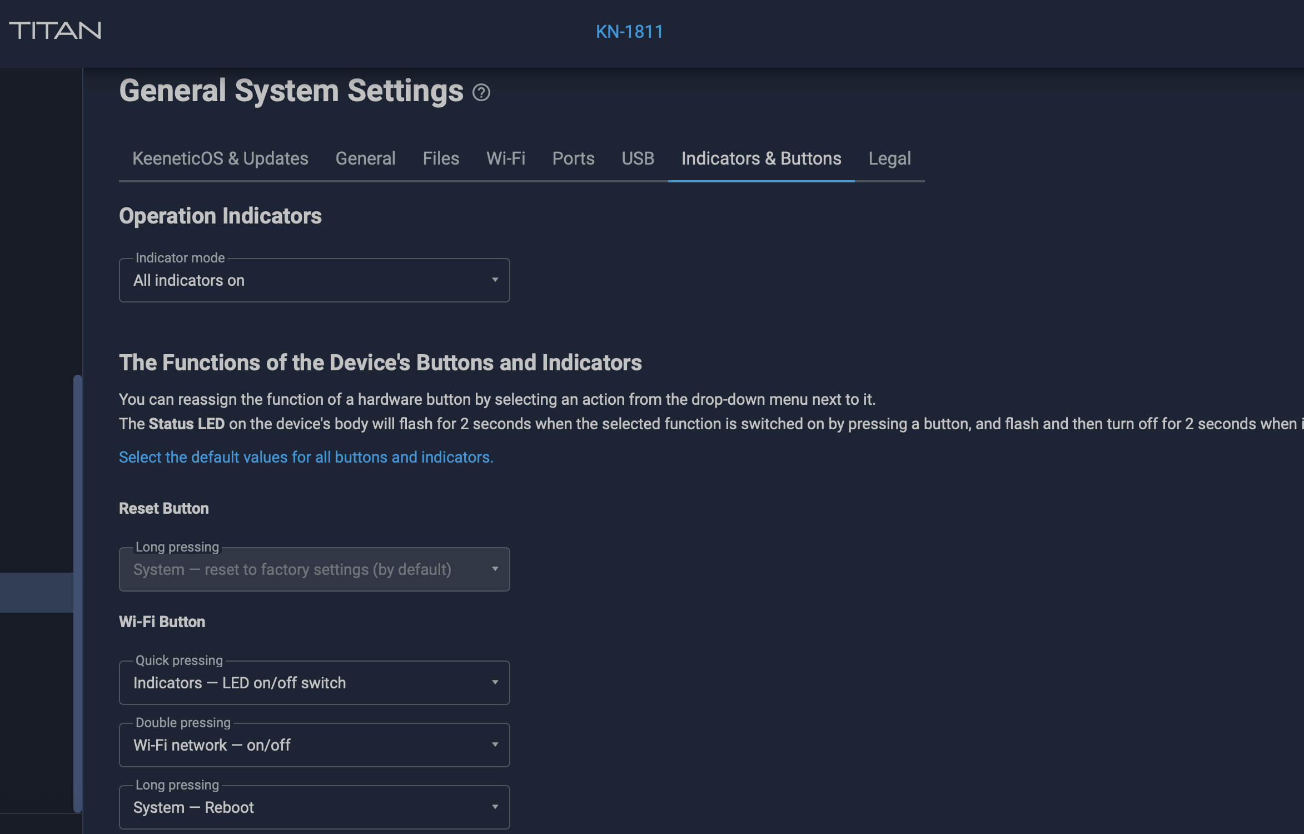Image resolution: width=1304 pixels, height=834 pixels.
Task: Expand Wi-Fi Button long pressing System Reboot dropdown
Action: tap(314, 807)
